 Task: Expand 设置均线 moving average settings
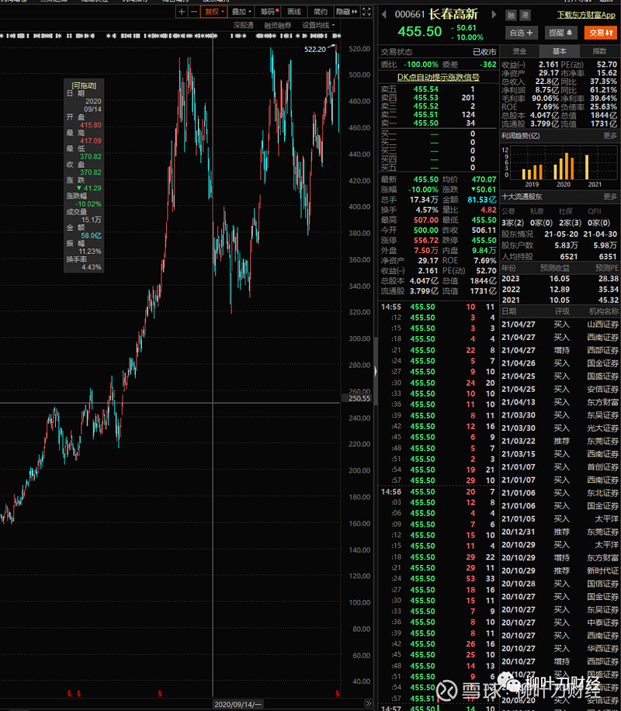[x=318, y=25]
